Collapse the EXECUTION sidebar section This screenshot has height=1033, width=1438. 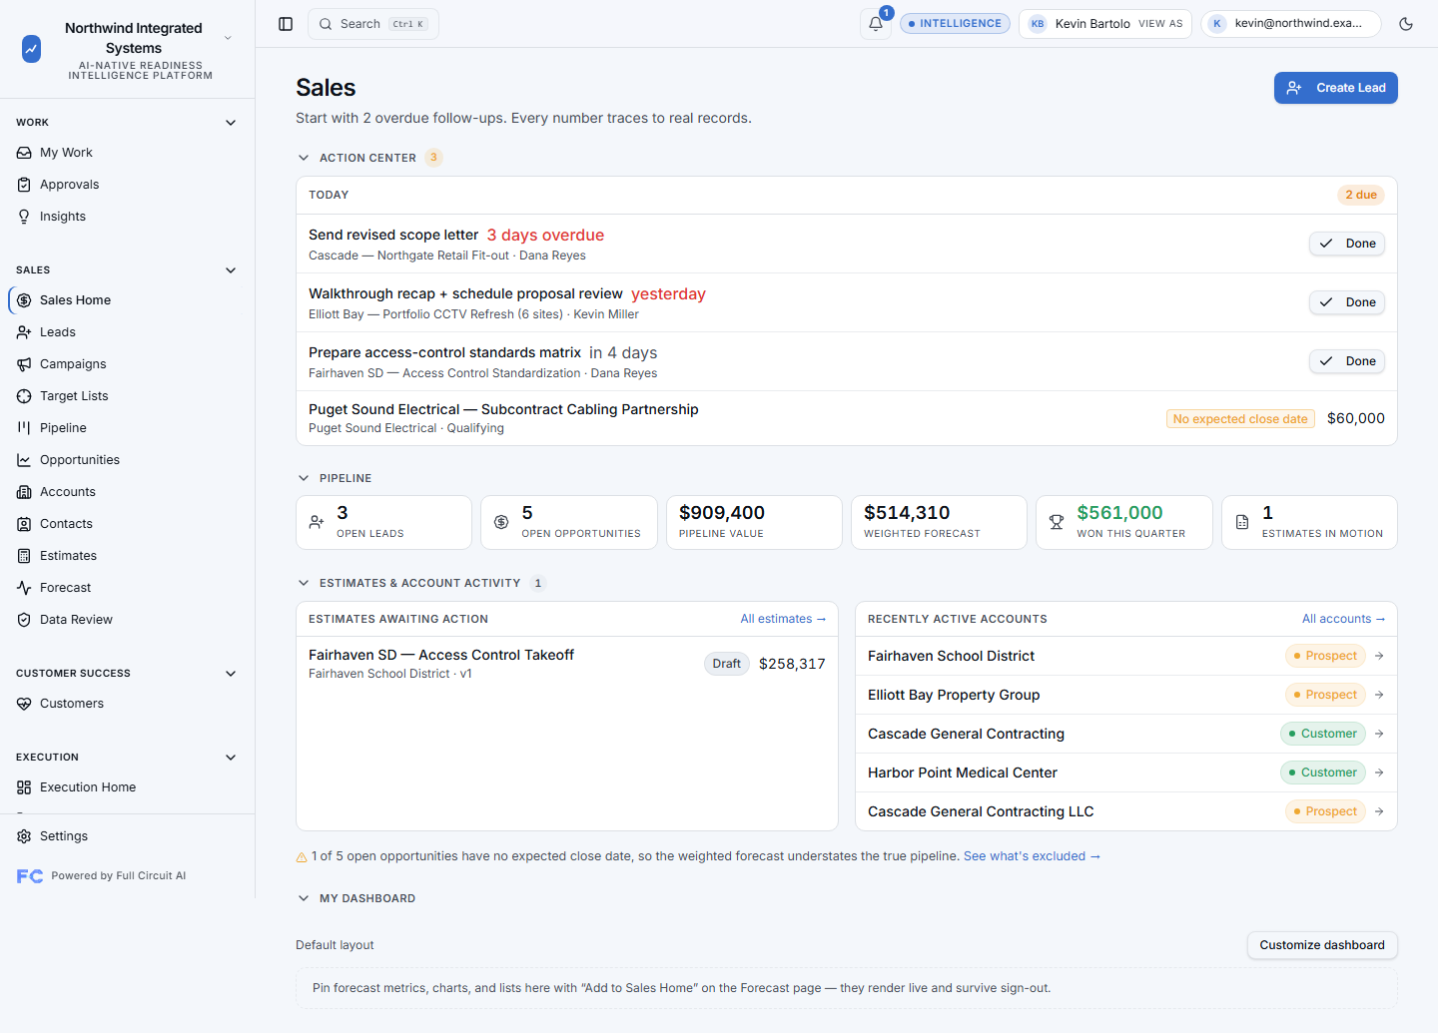[231, 758]
